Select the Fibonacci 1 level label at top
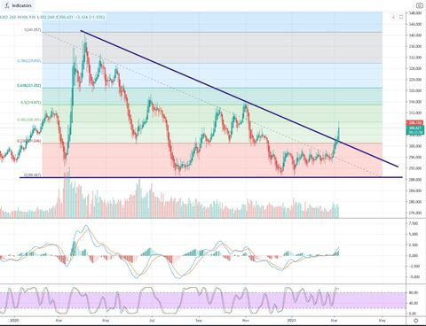 [x=33, y=30]
